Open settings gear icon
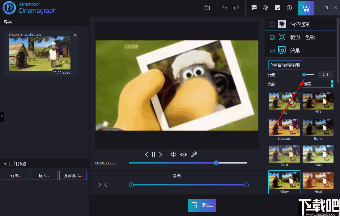This screenshot has width=340, height=216. [266, 8]
